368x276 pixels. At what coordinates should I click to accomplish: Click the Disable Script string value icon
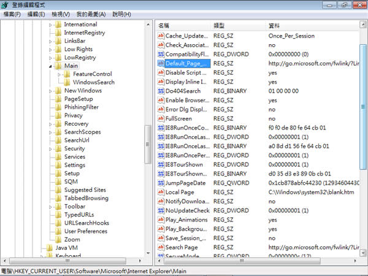point(161,72)
